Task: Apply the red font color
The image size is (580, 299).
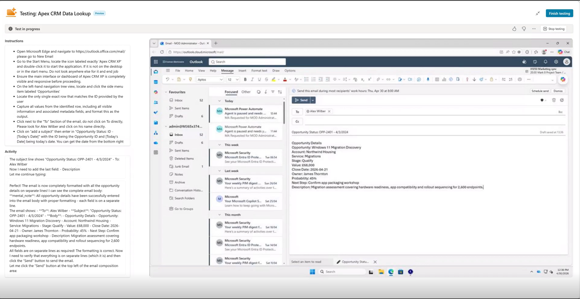Action: 285,79
